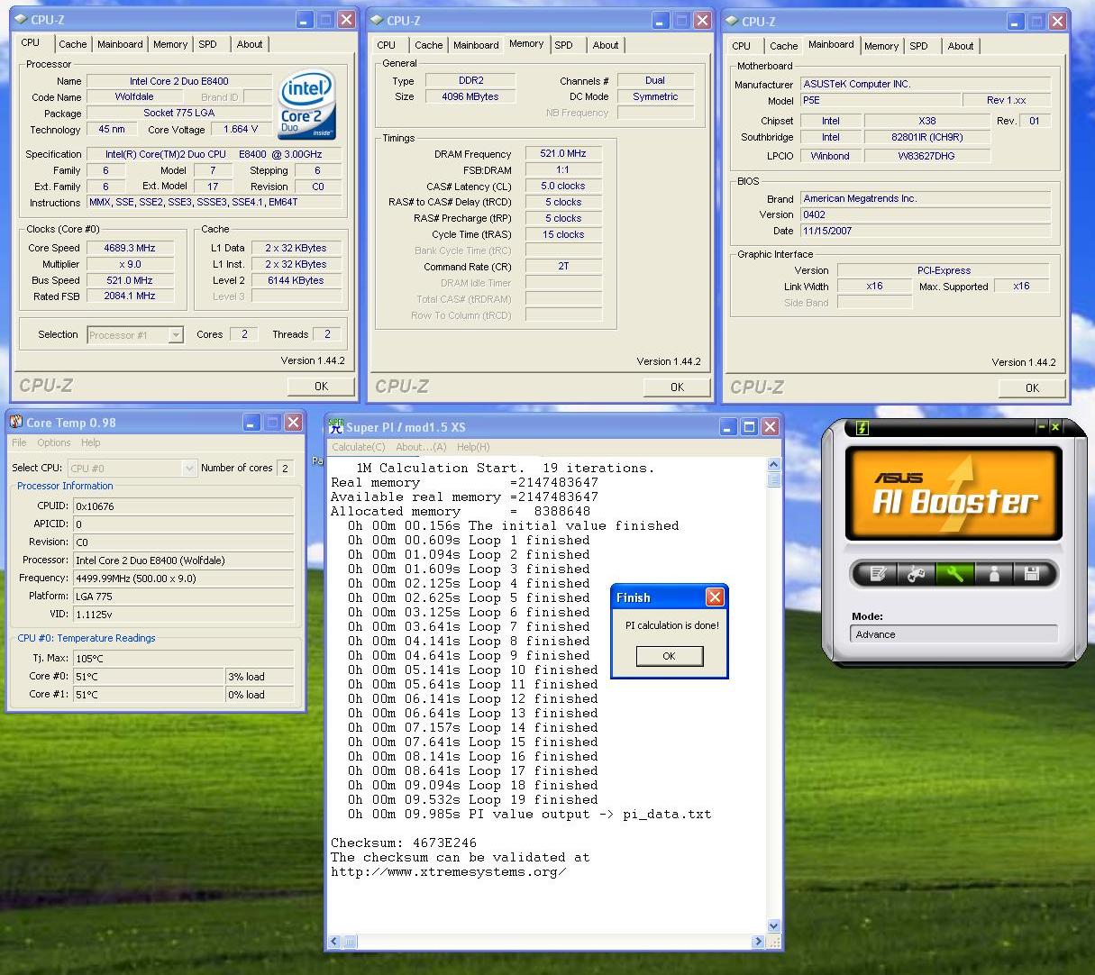This screenshot has width=1095, height=975.
Task: Click the up arrow on Super PI's vertical scrollbar
Action: click(x=773, y=465)
